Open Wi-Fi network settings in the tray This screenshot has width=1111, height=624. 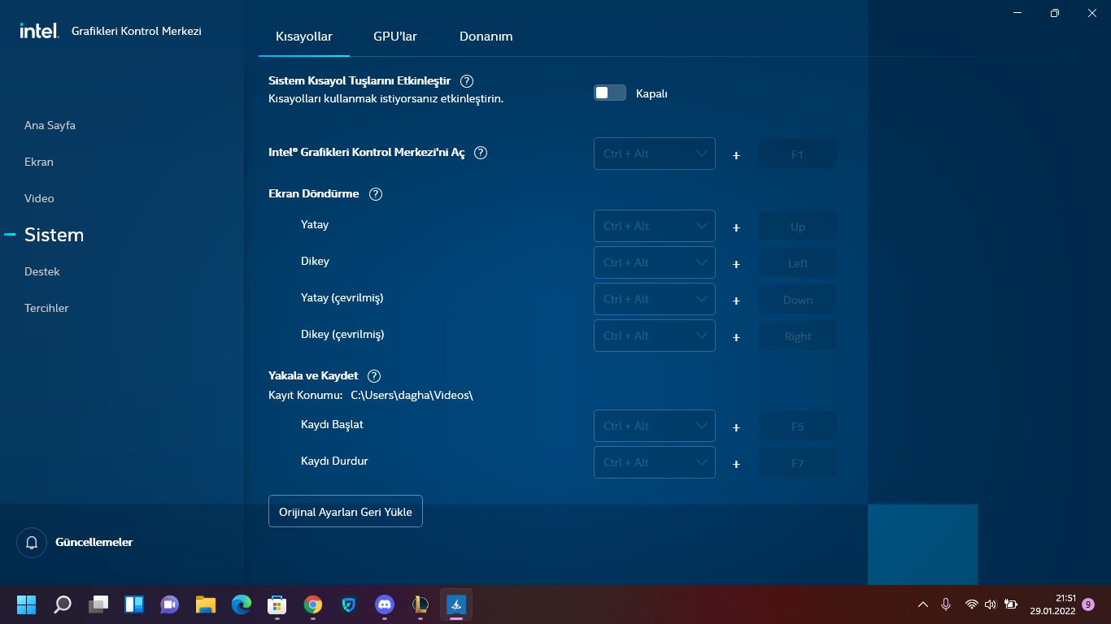[x=971, y=604]
